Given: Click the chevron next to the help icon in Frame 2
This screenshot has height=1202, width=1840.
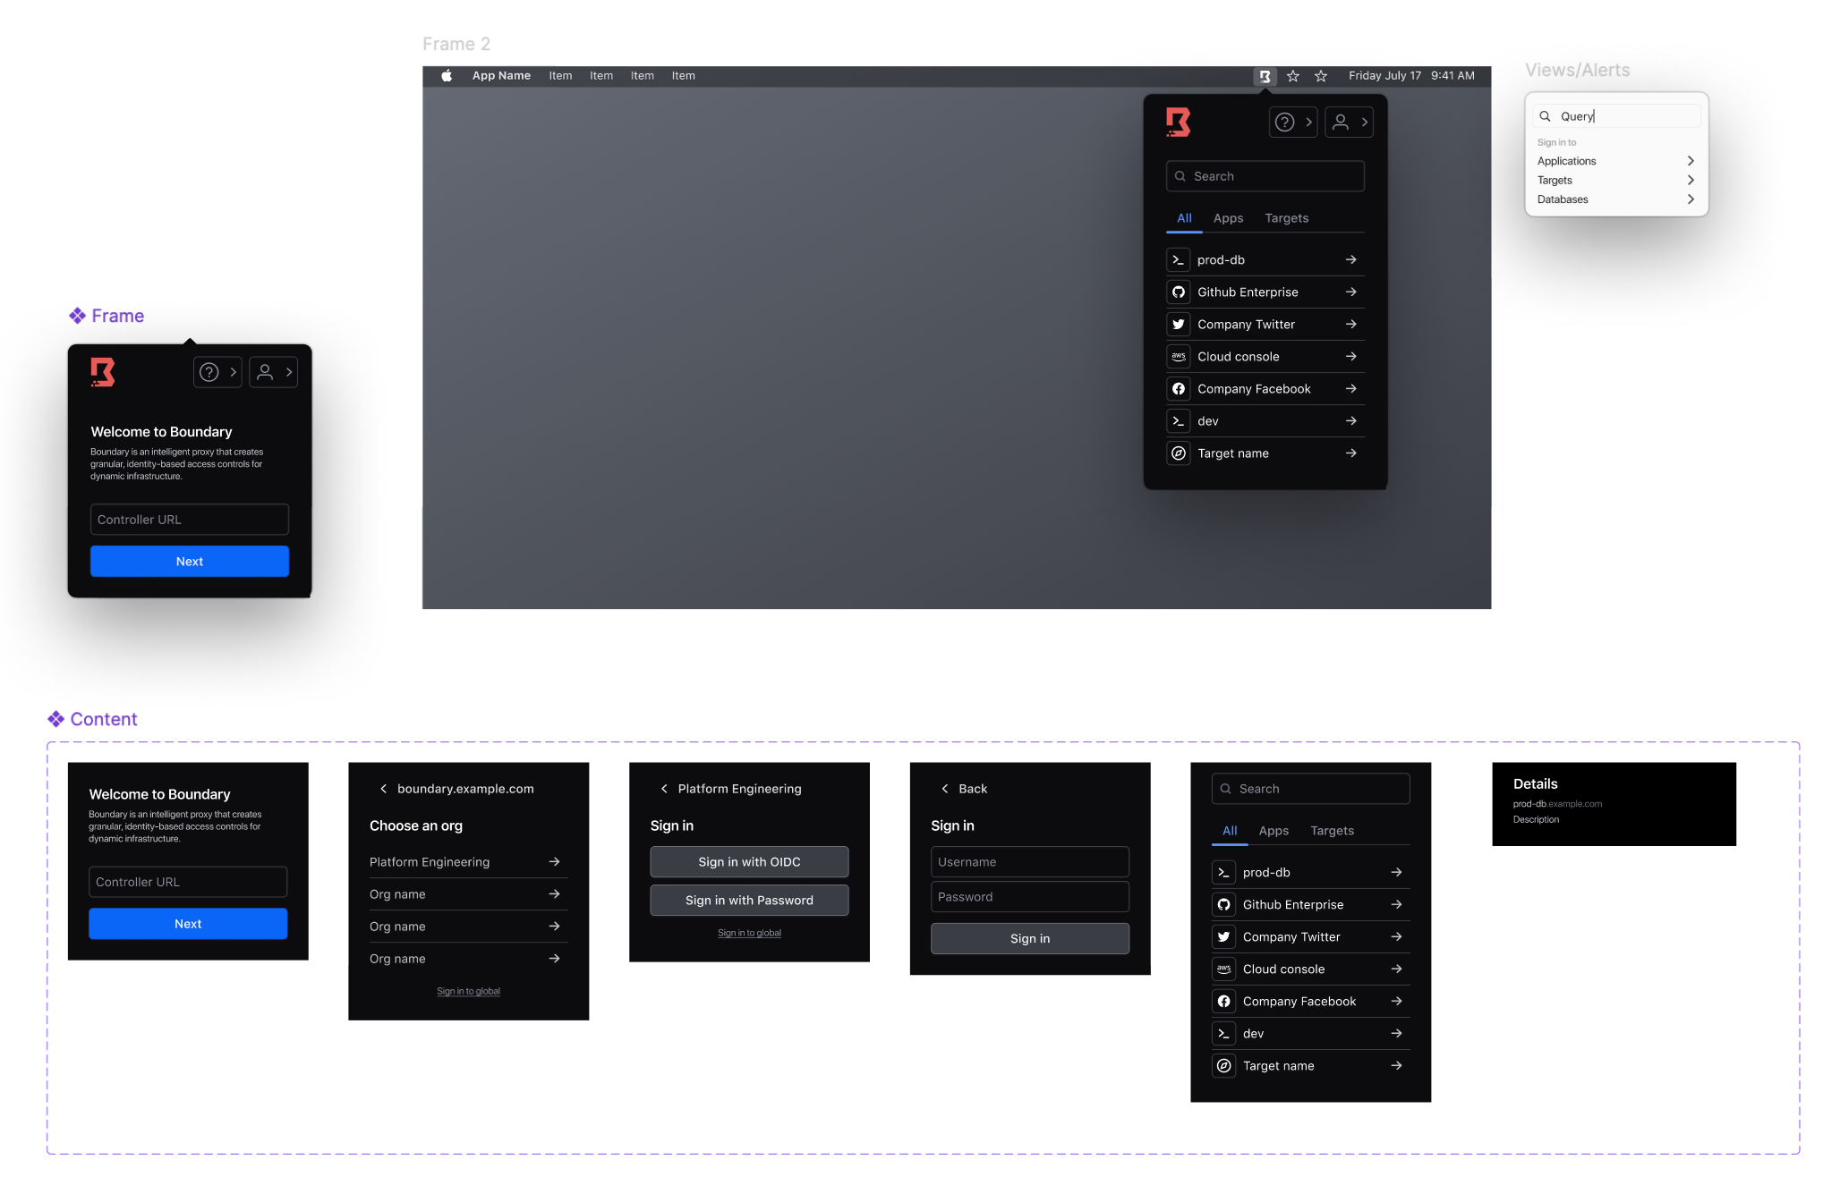Looking at the screenshot, I should tap(1308, 123).
